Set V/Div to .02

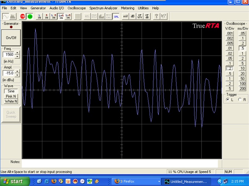[x=230, y=53]
